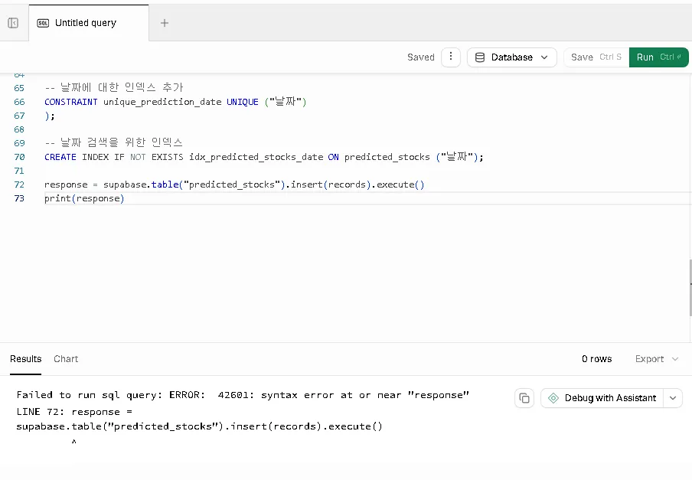The height and width of the screenshot is (480, 692).
Task: Click the CONSTRAINT unique_prediction_date line
Action: click(x=175, y=102)
